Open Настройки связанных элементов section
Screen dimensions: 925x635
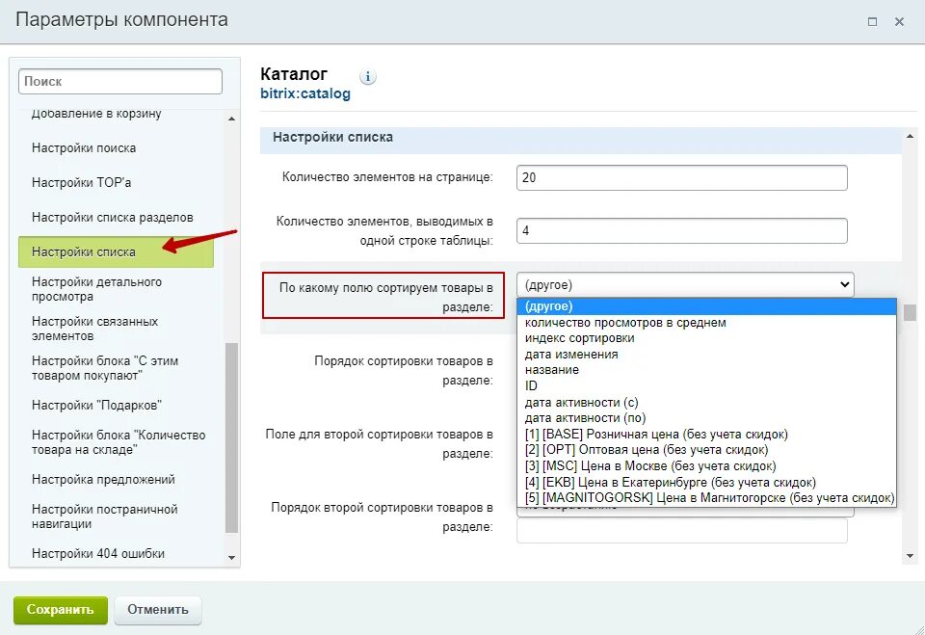[94, 329]
